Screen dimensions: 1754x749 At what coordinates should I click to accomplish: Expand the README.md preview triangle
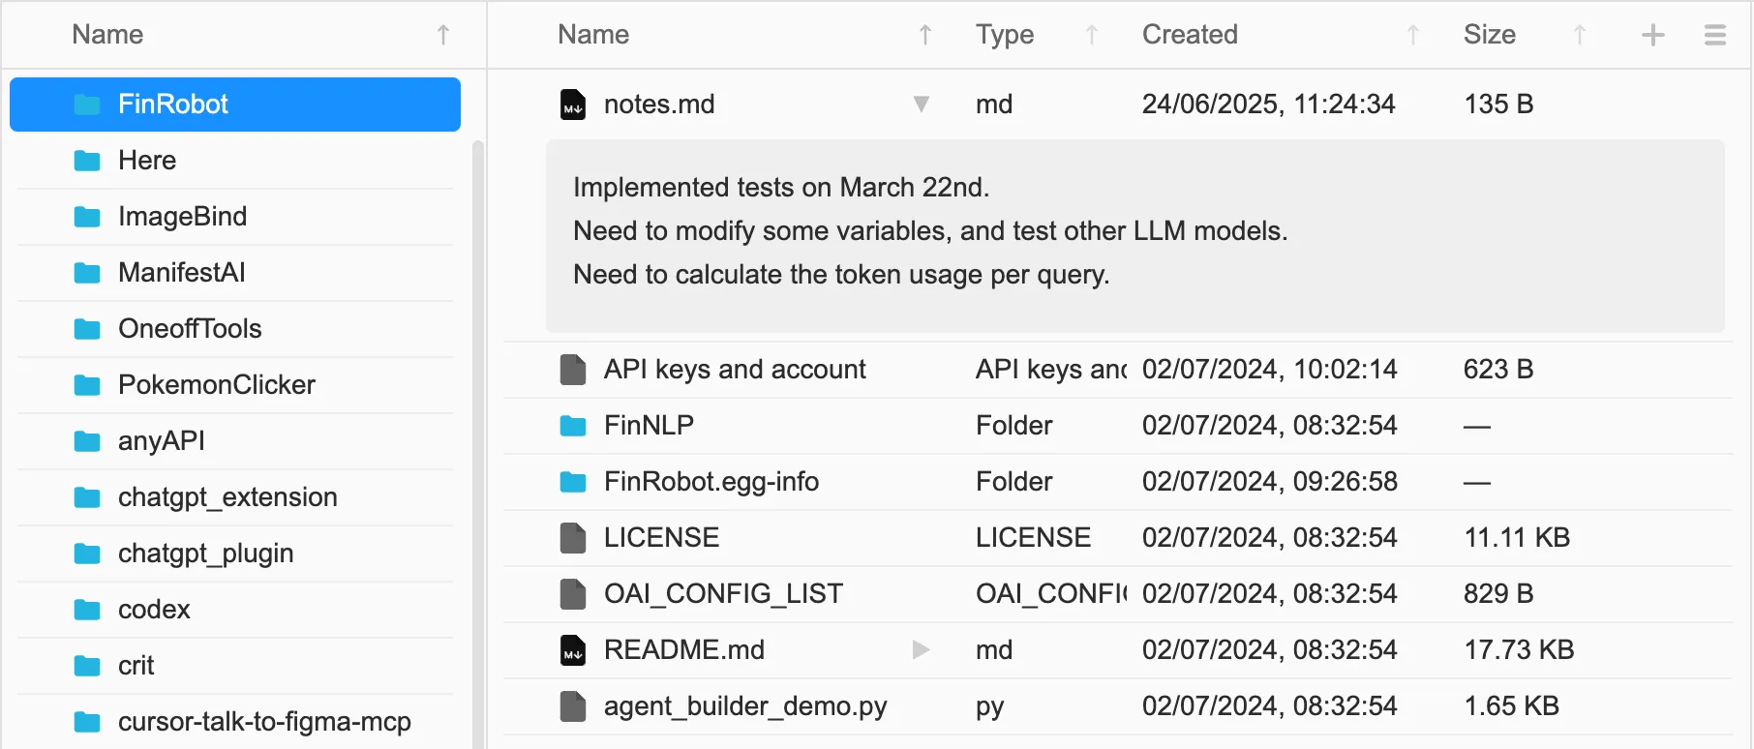click(x=922, y=650)
